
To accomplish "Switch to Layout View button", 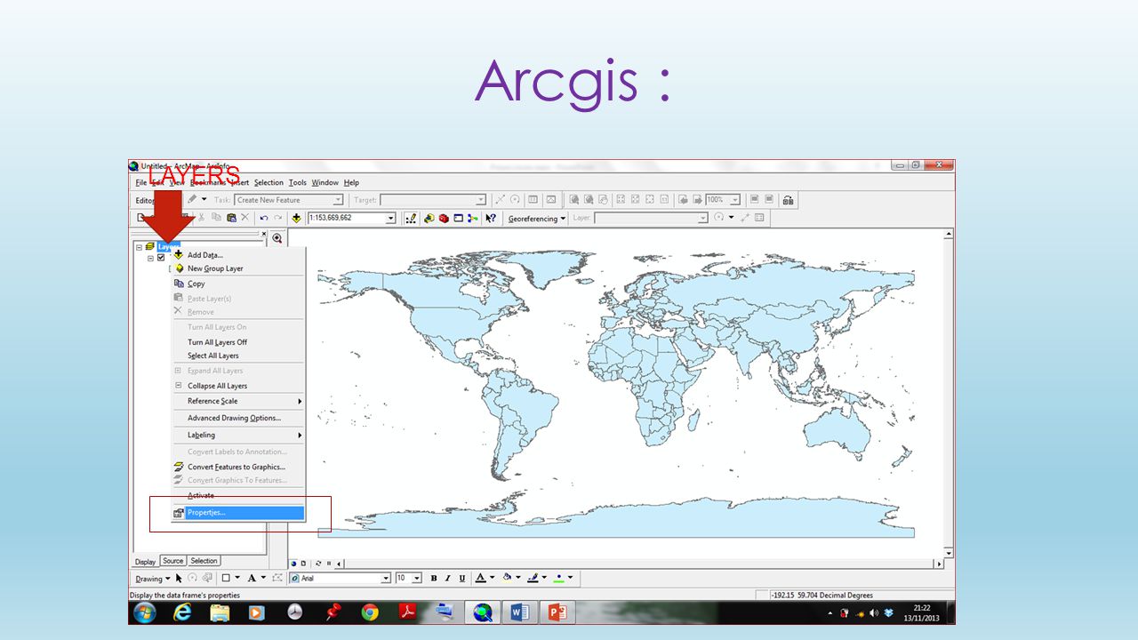I will click(304, 564).
